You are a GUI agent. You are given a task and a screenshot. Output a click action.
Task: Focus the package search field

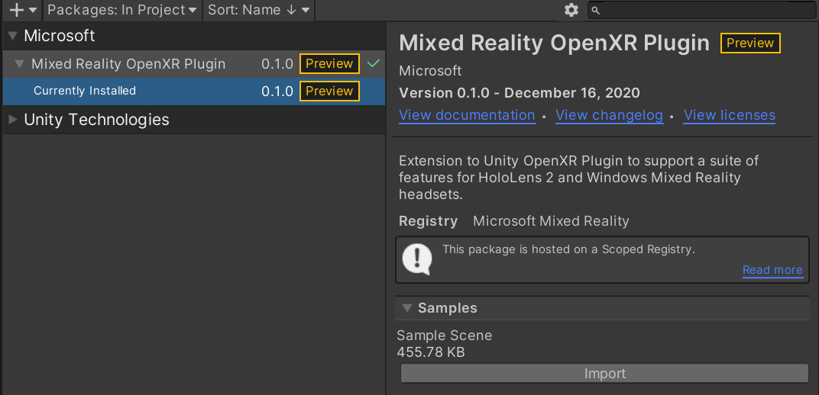coord(702,10)
